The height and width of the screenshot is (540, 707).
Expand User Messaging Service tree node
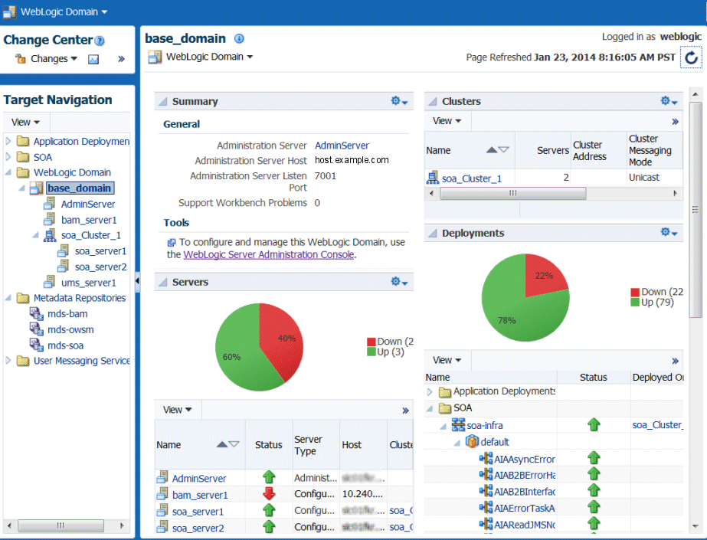(x=8, y=361)
